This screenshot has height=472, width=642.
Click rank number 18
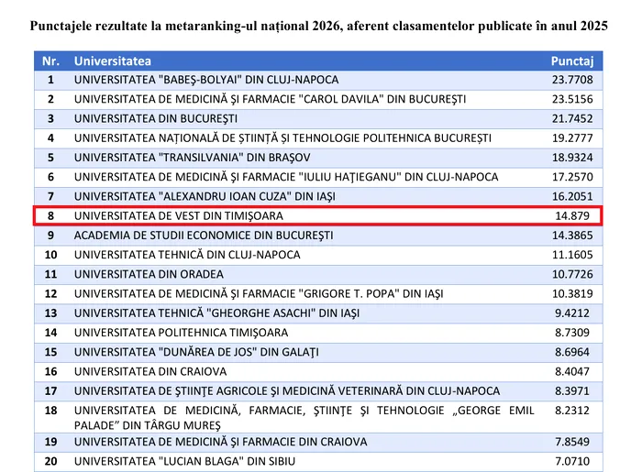coord(50,411)
